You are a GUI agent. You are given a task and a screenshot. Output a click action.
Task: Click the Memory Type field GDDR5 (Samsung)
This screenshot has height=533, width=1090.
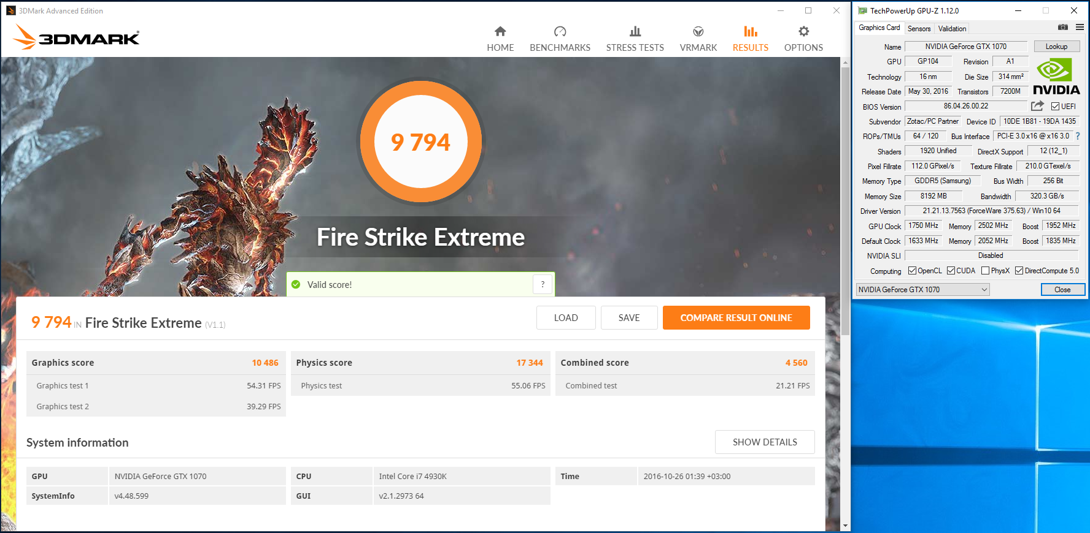[942, 181]
